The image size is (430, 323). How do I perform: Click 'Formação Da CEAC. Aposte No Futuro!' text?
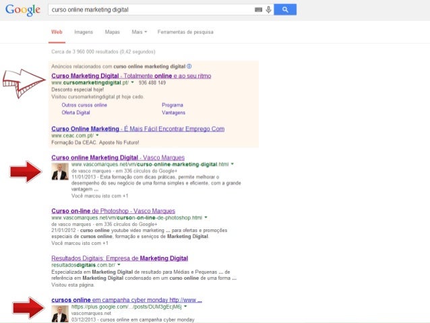tap(95, 142)
